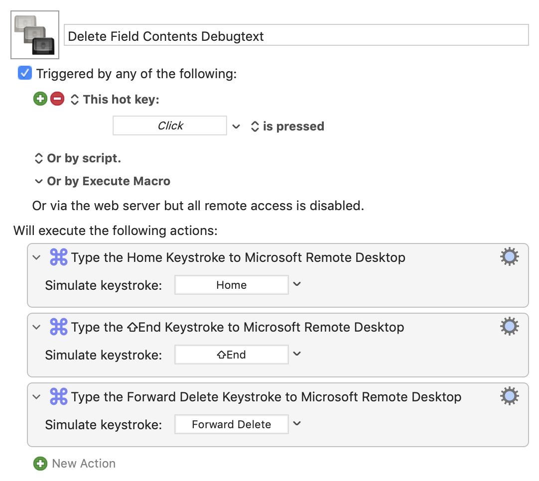539x481 pixels.
Task: Select 'Type the ⇧End Keystroke to Microsoft Remote Desktop' title
Action: [238, 327]
